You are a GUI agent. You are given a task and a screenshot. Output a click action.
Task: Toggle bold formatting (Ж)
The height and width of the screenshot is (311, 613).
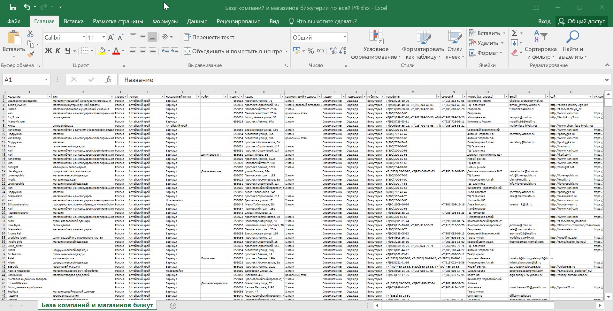click(48, 51)
